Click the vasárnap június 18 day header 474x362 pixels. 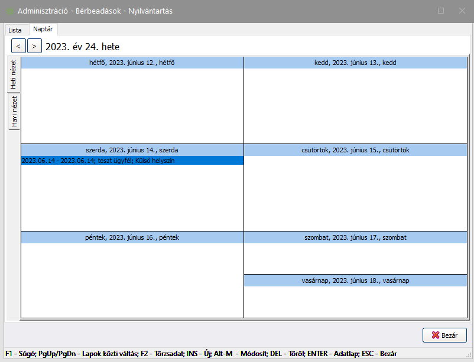(355, 281)
